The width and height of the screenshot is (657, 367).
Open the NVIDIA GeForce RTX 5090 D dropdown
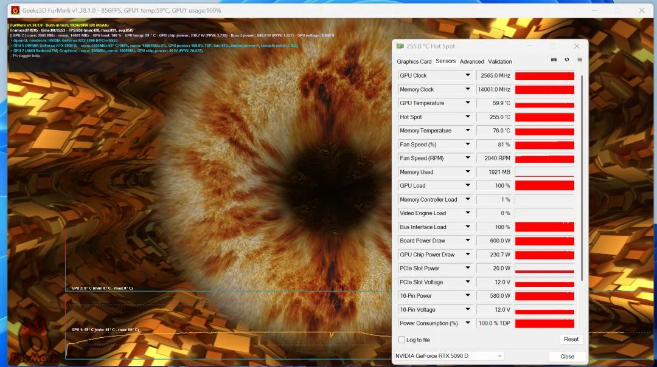[449, 355]
